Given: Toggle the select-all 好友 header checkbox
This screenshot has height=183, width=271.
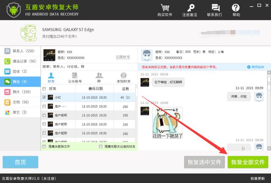Looking at the screenshot, I should click(44, 89).
